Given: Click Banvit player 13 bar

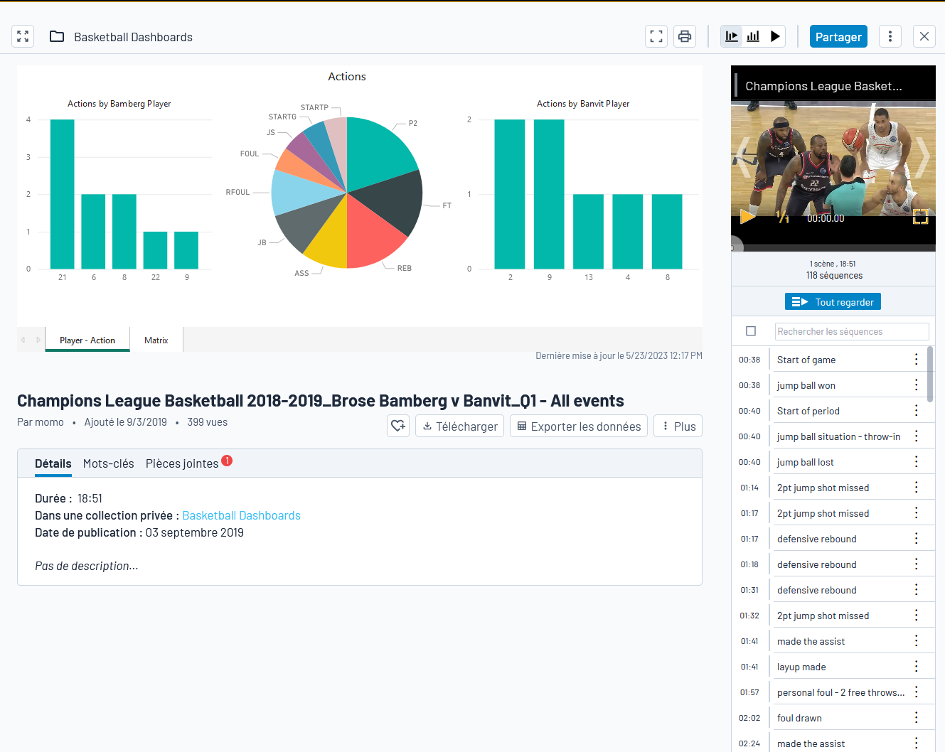Looking at the screenshot, I should pyautogui.click(x=588, y=231).
